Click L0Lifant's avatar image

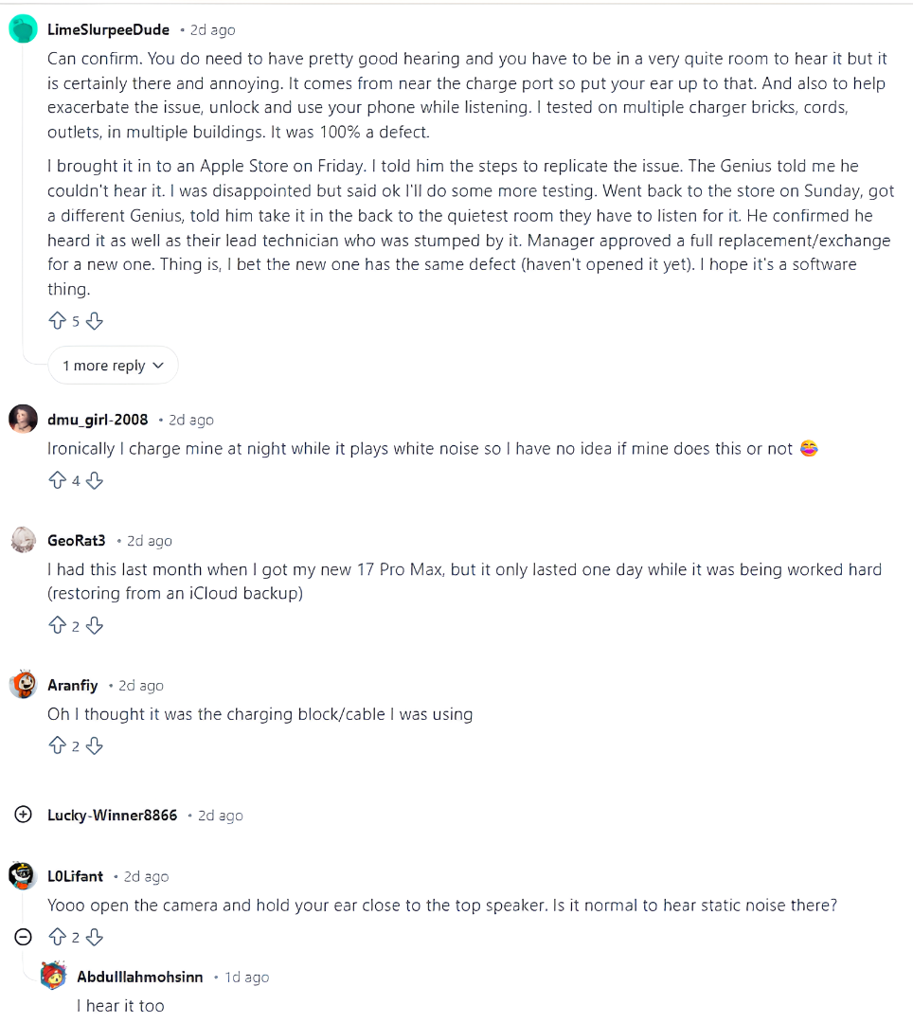point(24,876)
